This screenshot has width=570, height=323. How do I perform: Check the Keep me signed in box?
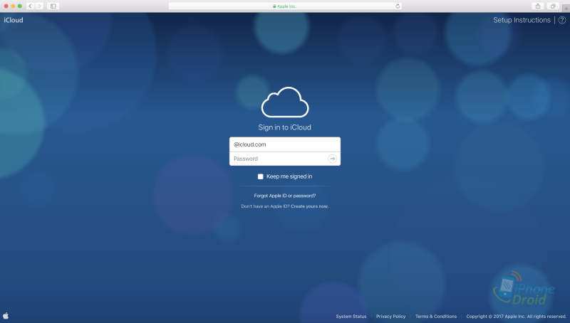coord(260,176)
